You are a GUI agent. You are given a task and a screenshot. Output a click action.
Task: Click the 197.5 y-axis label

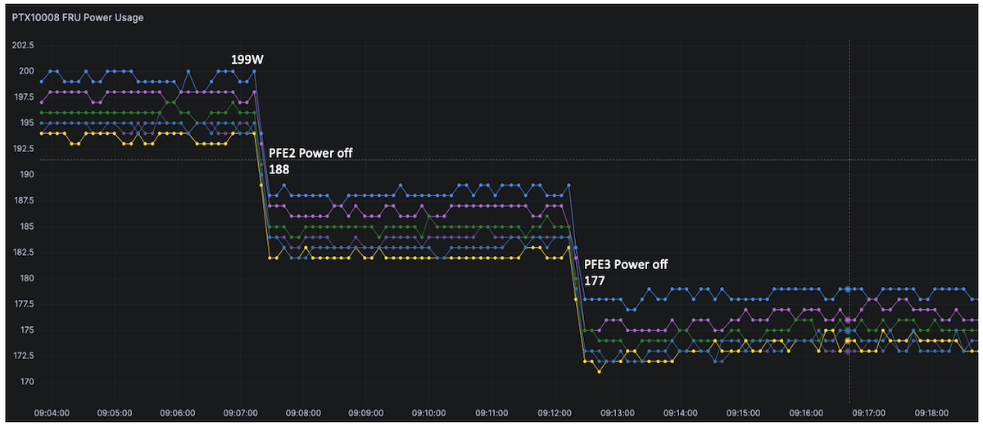click(x=21, y=96)
